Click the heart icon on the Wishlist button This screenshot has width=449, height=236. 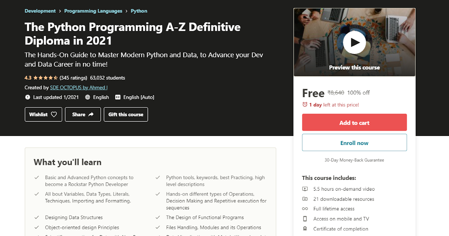point(54,114)
